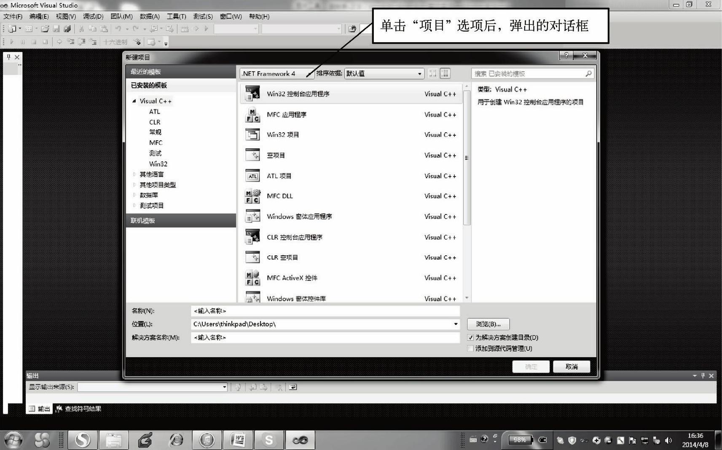The image size is (722, 450).
Task: Click the Find Message in Code icon in Output panel
Action: coord(238,387)
